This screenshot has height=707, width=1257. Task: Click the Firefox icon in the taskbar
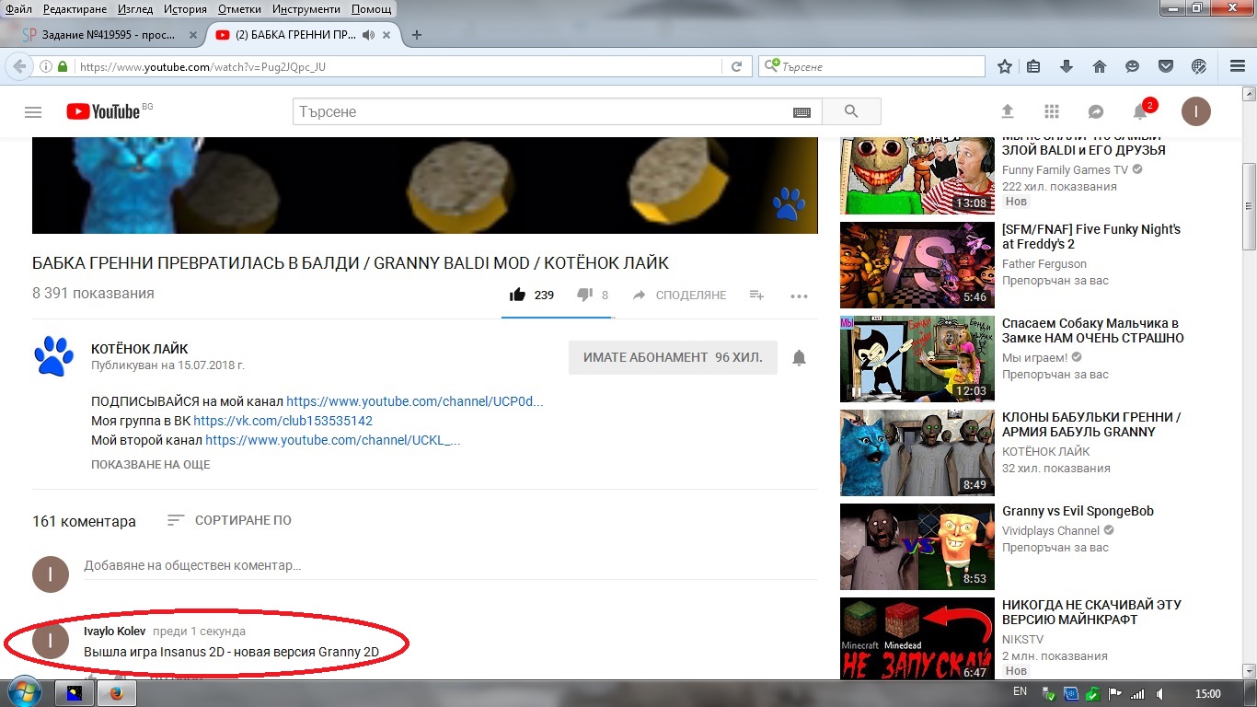pyautogui.click(x=116, y=692)
